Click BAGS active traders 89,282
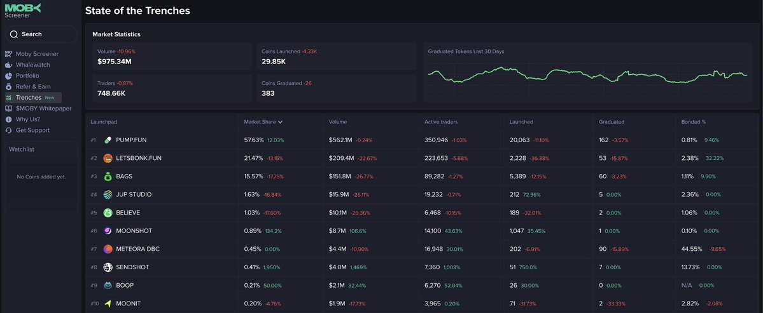This screenshot has width=763, height=313. pyautogui.click(x=435, y=176)
